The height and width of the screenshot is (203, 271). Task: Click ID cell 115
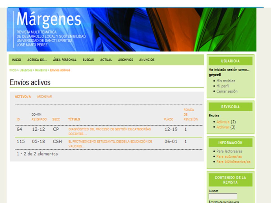[21, 142]
